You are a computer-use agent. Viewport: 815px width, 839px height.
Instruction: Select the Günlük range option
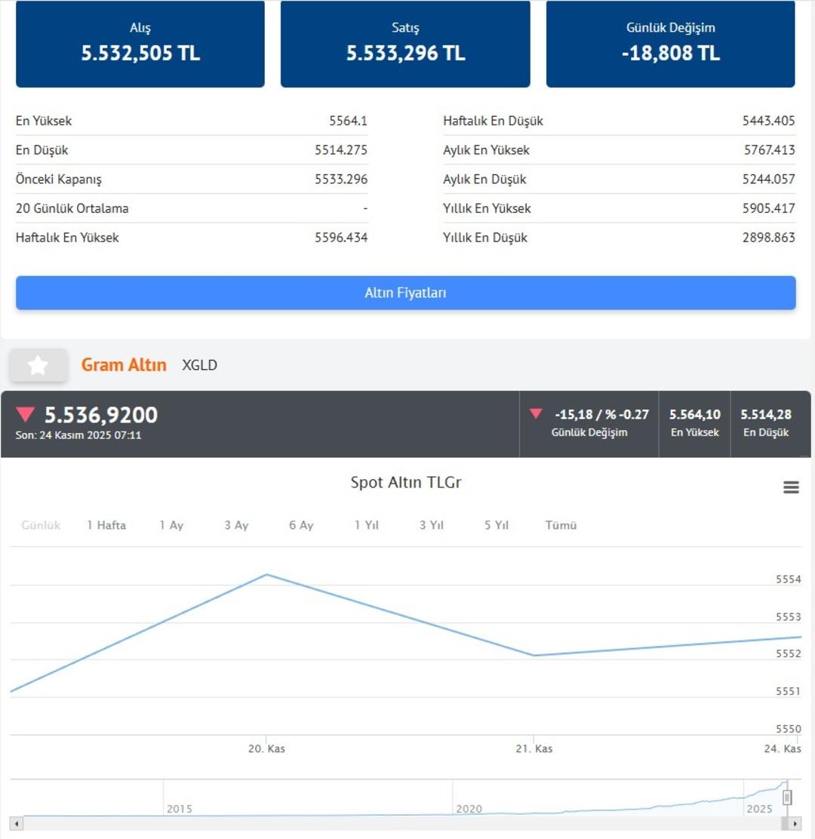[x=41, y=525]
